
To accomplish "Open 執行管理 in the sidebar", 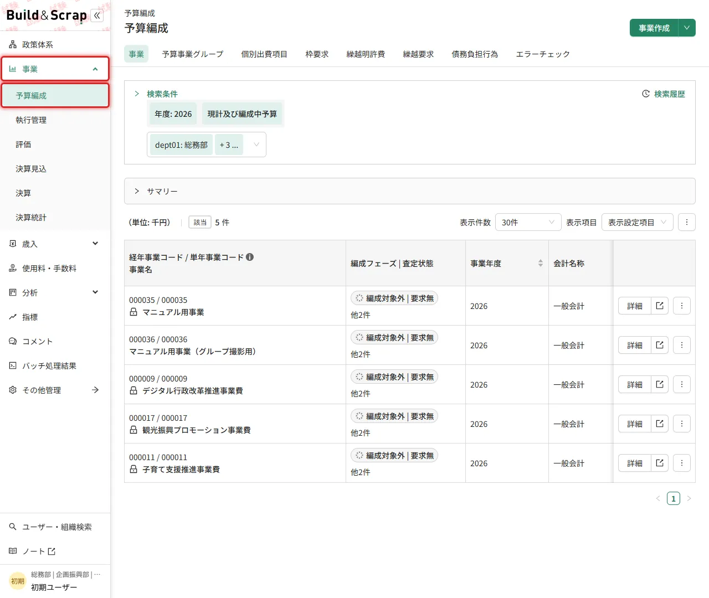I will pos(55,120).
